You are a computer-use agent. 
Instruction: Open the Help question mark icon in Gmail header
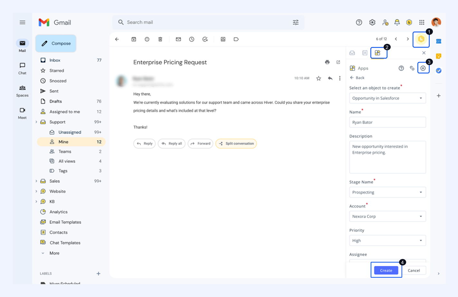pyautogui.click(x=359, y=22)
